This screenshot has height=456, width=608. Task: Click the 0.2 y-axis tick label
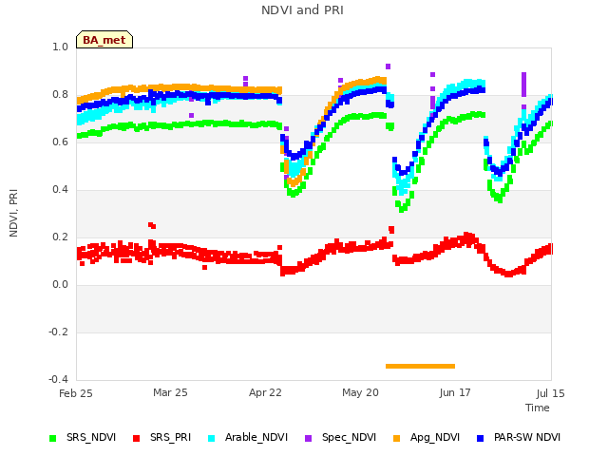coord(60,237)
